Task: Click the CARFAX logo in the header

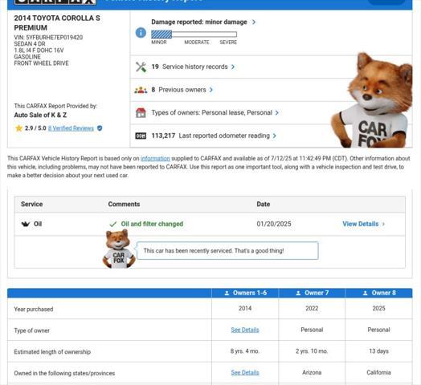Action: click(55, 2)
